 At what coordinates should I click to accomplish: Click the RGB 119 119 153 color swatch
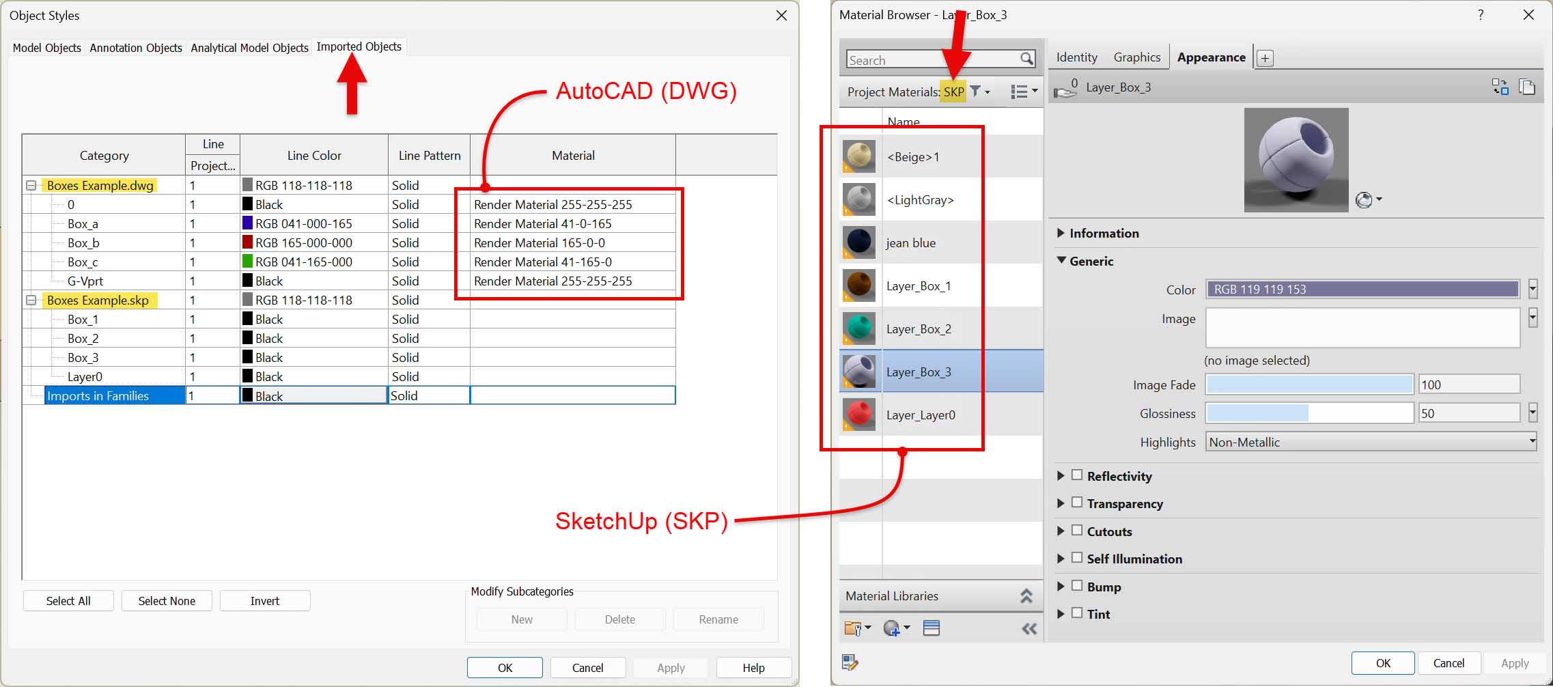(1361, 289)
